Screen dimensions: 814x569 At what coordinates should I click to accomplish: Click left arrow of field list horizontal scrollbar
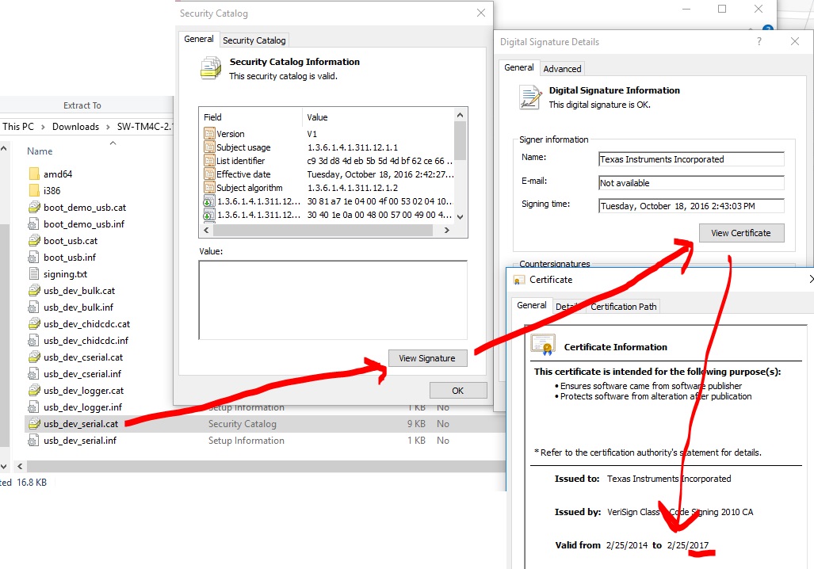(x=206, y=230)
